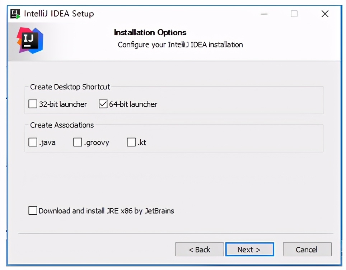The height and width of the screenshot is (270, 346).
Task: Uncheck the 64-bit launcher checkbox
Action: tap(103, 104)
